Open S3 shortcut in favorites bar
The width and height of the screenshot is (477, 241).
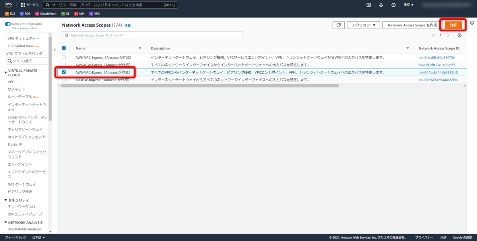point(65,14)
